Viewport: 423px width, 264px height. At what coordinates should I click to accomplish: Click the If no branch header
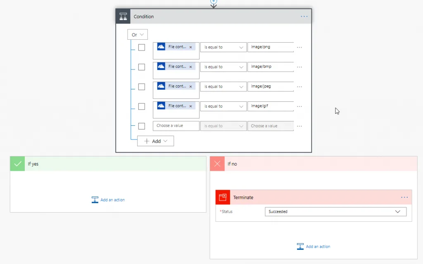pyautogui.click(x=313, y=164)
